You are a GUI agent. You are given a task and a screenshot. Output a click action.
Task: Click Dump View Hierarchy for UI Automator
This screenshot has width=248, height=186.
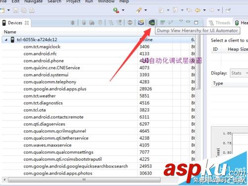[152, 23]
